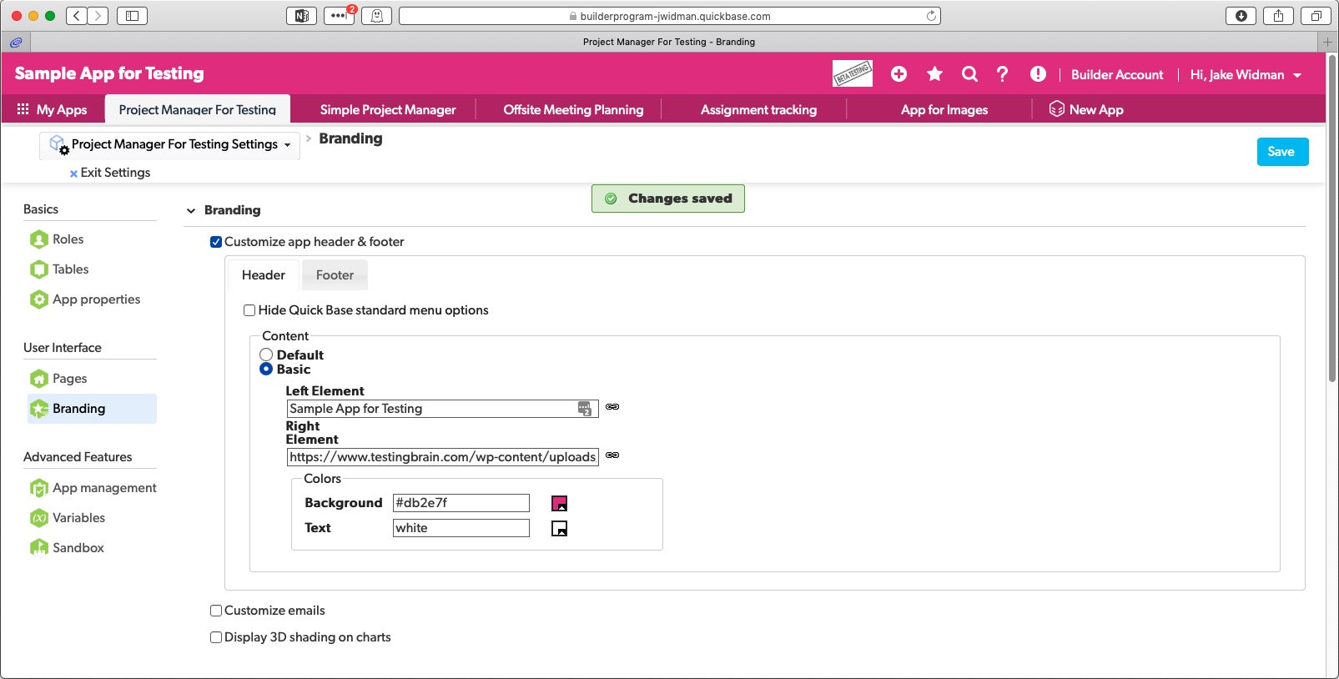Open Hi, Jake Widman user menu

click(1246, 75)
